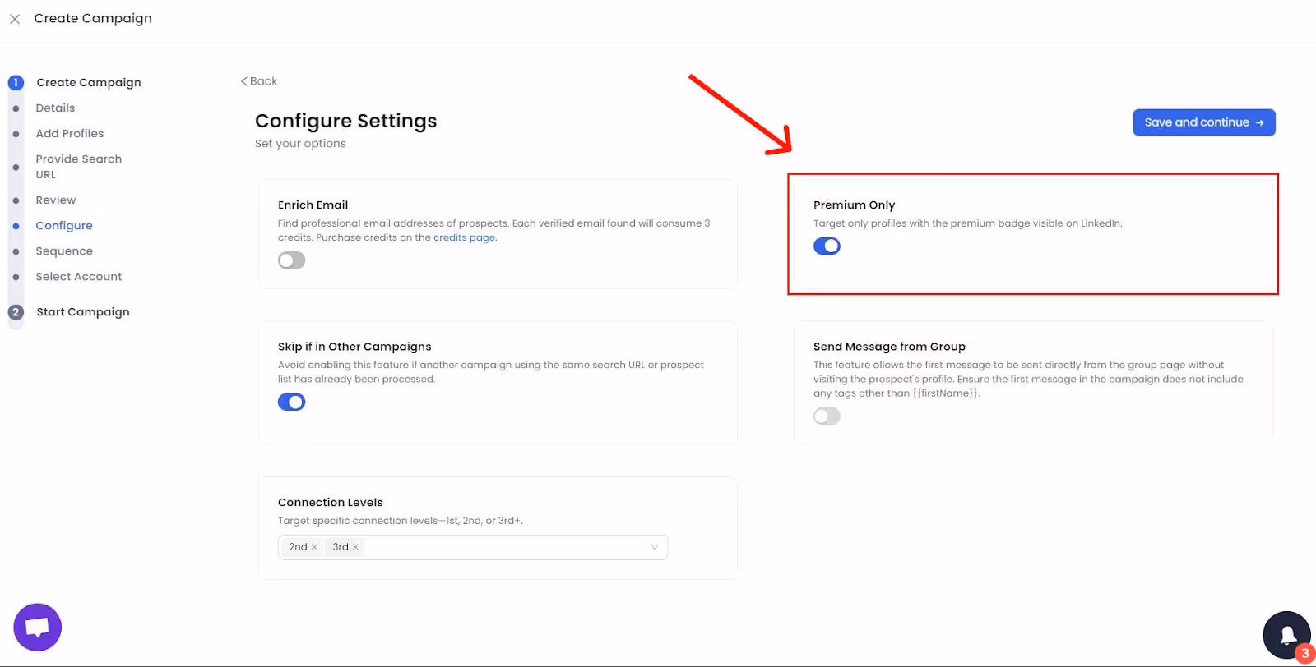Open the credits page link

click(464, 237)
